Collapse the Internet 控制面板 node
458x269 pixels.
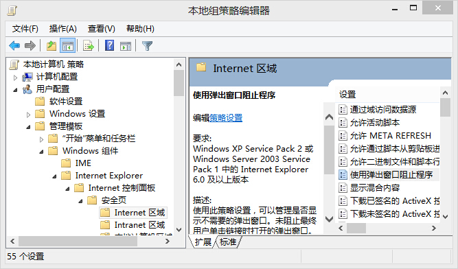(67, 189)
